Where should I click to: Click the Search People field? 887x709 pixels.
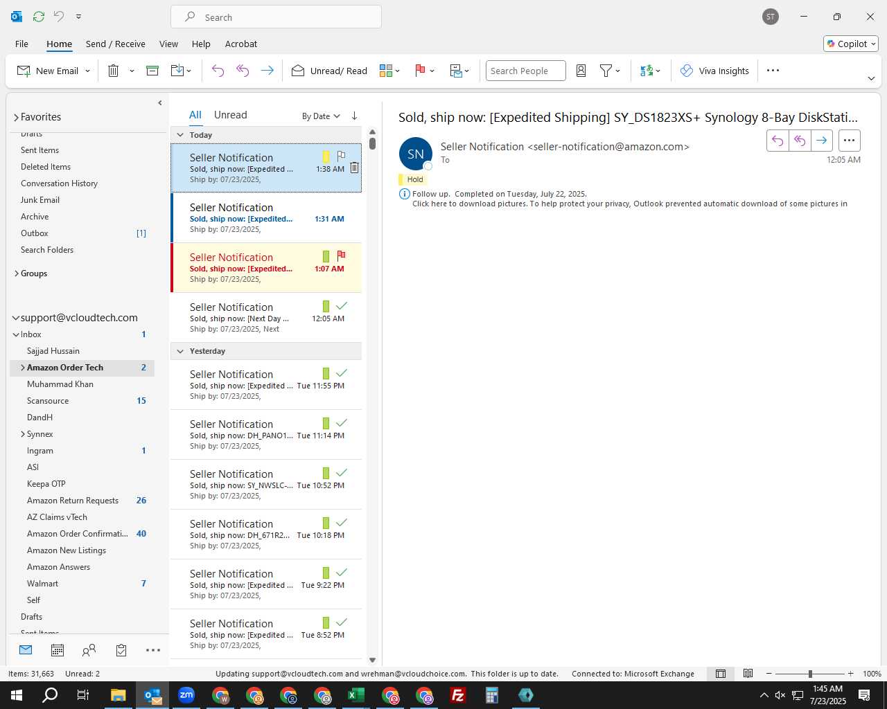point(526,71)
